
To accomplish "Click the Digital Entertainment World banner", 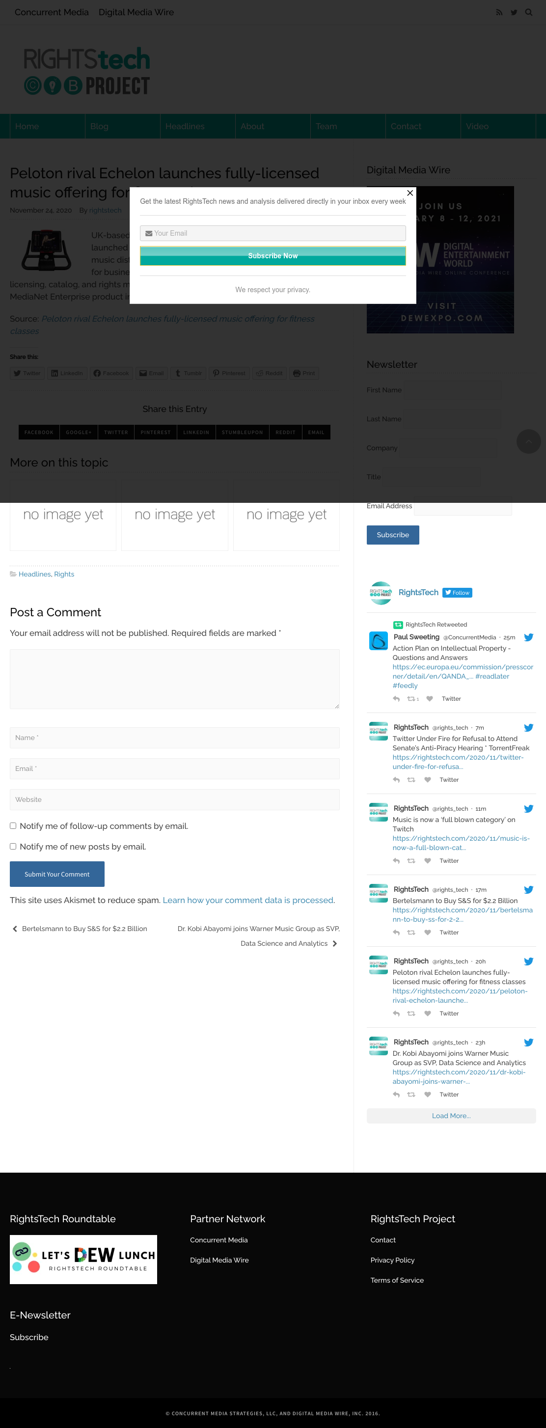I will pos(440,259).
